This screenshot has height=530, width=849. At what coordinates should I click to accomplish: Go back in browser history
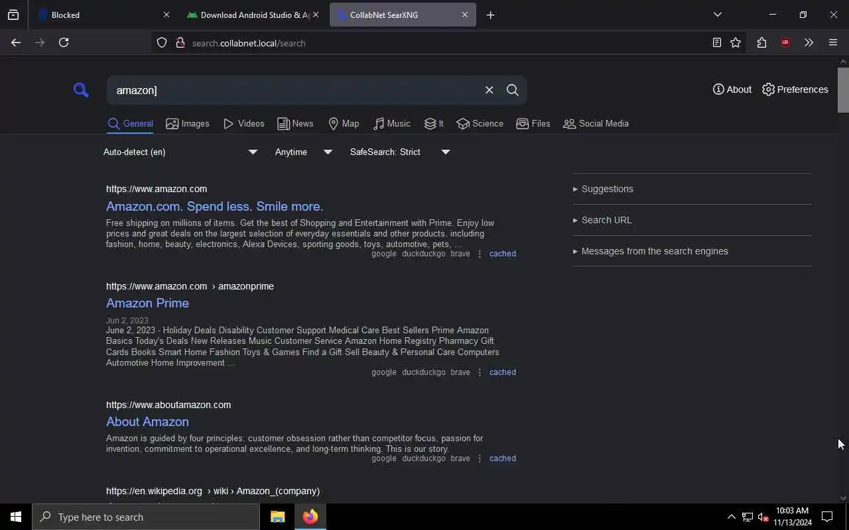click(16, 42)
